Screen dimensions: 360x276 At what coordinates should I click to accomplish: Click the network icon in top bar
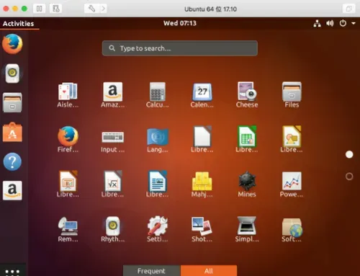click(x=317, y=23)
